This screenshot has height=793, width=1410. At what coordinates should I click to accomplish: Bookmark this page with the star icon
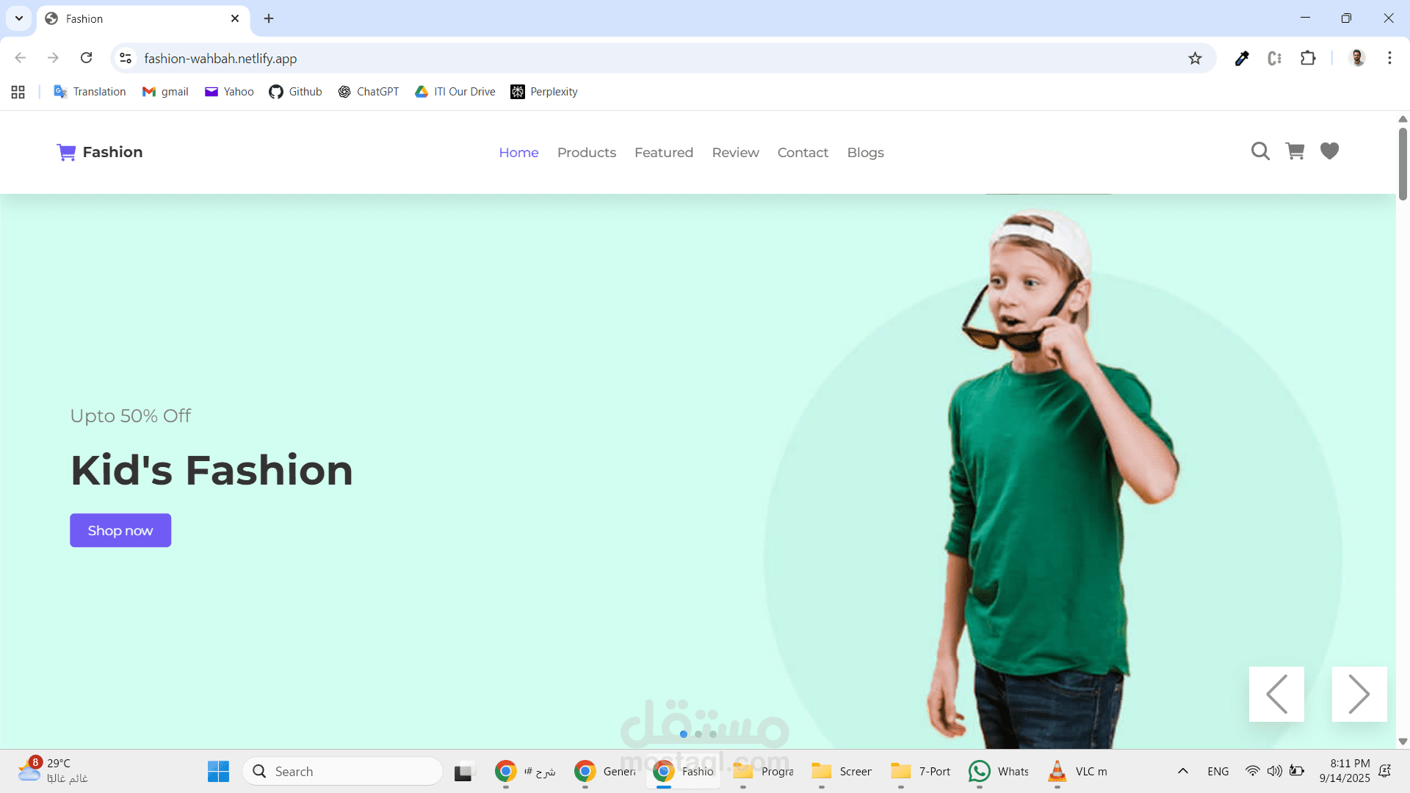1195,59
